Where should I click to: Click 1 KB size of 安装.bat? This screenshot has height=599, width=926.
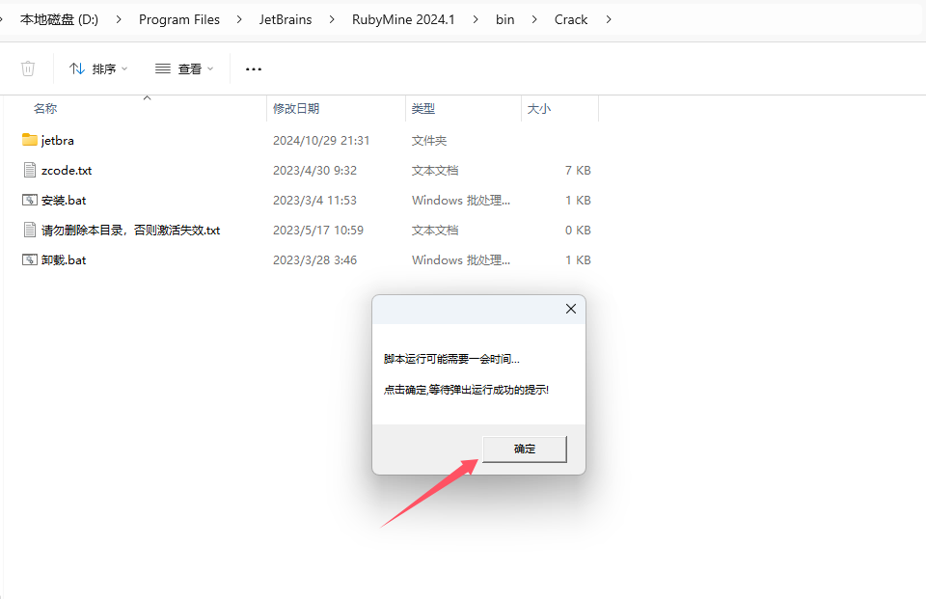tap(578, 201)
